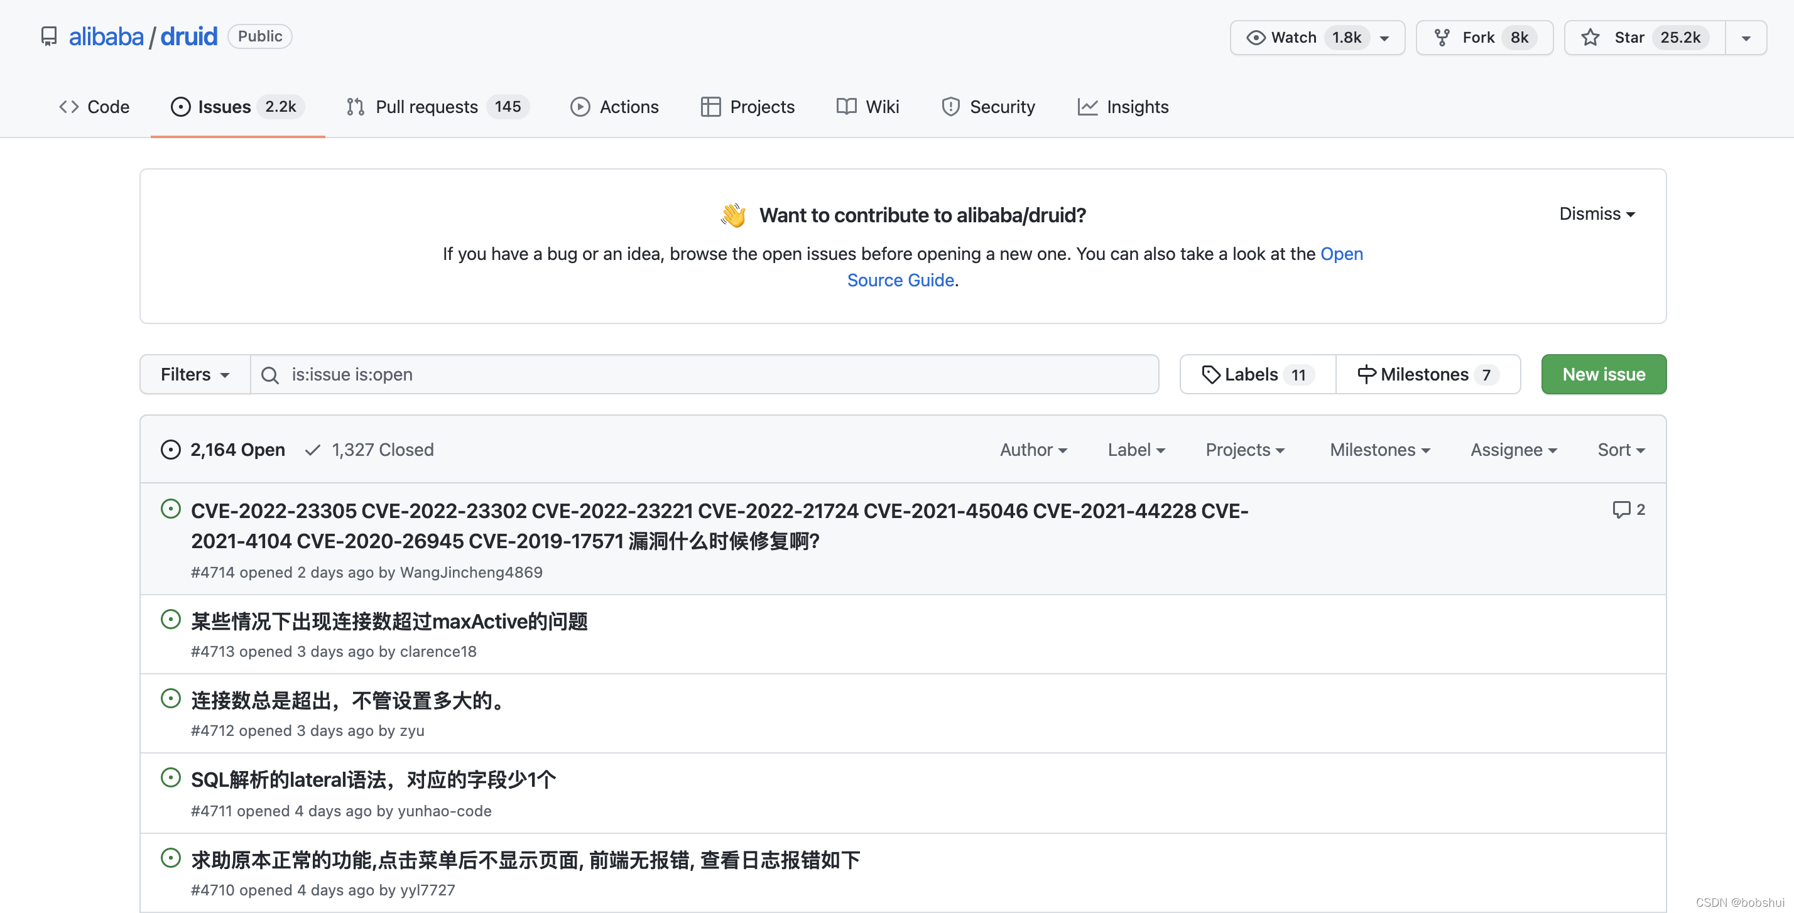Viewport: 1794px width, 913px height.
Task: Expand the Star list dropdown arrow
Action: point(1745,38)
